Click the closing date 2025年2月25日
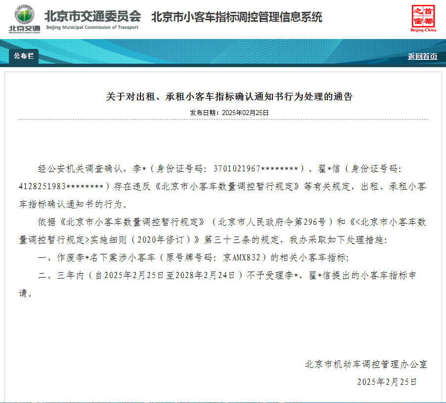Image resolution: width=446 pixels, height=403 pixels. (x=387, y=382)
